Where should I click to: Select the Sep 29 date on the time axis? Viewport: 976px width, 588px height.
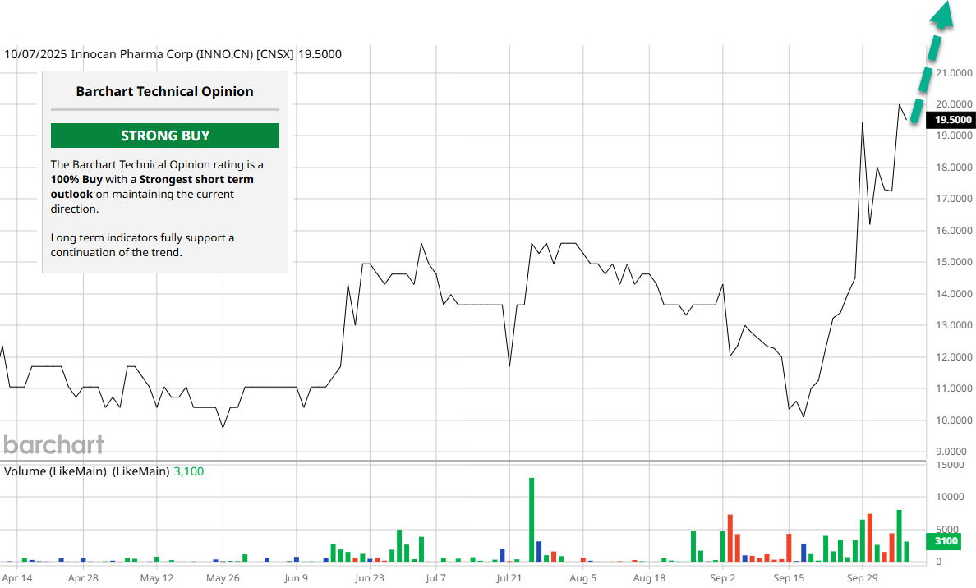pyautogui.click(x=862, y=578)
